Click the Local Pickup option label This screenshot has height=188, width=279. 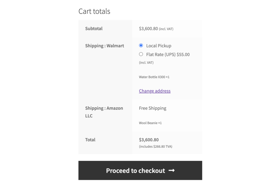pos(159,46)
